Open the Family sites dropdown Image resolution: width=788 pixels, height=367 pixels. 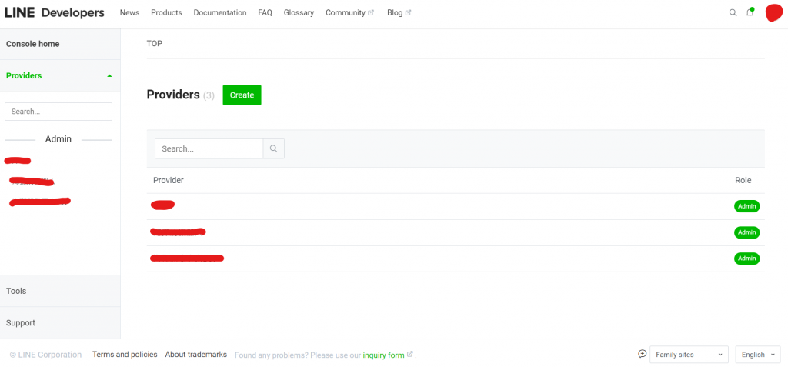tap(689, 355)
